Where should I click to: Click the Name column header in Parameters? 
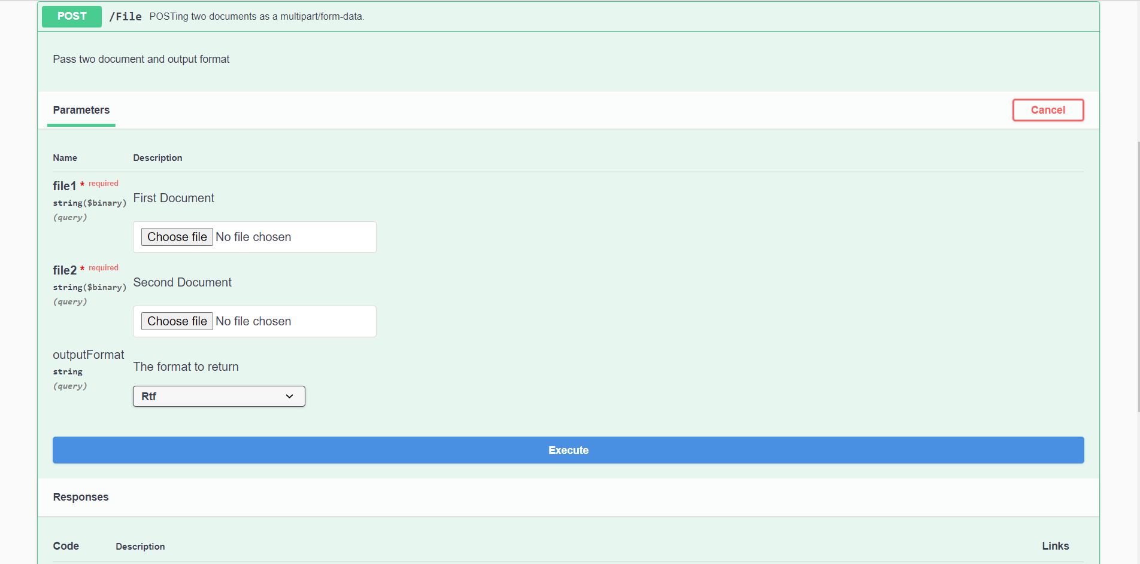point(65,157)
